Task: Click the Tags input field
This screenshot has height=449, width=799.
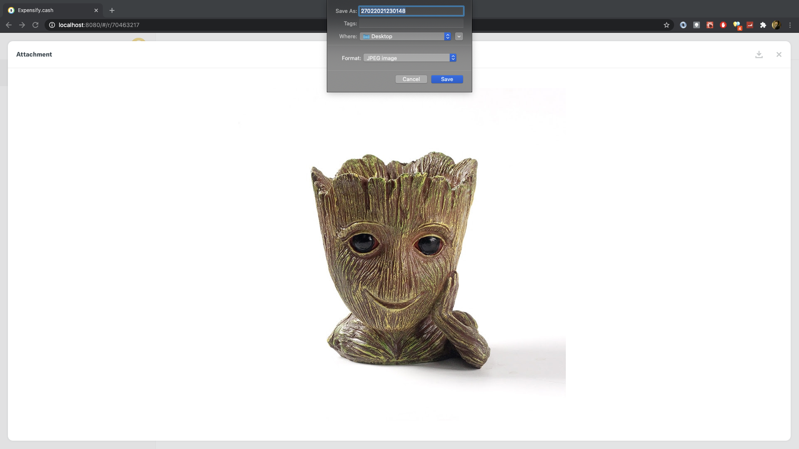Action: pos(411,23)
